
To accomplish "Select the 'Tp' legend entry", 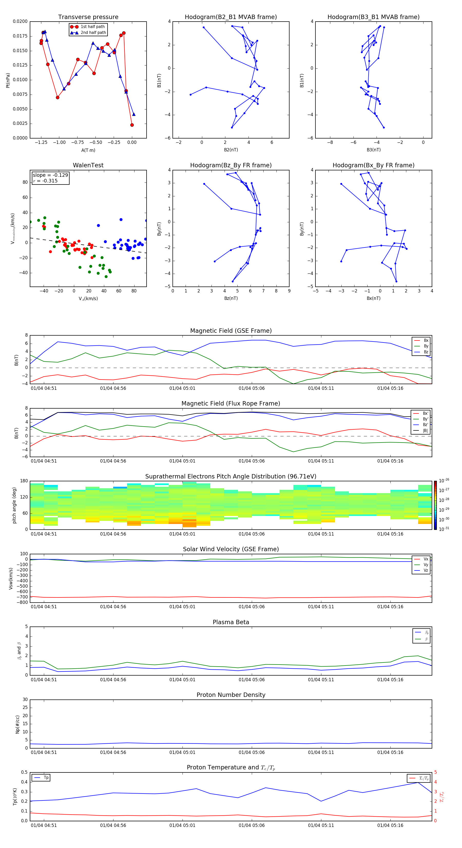I will tap(41, 778).
